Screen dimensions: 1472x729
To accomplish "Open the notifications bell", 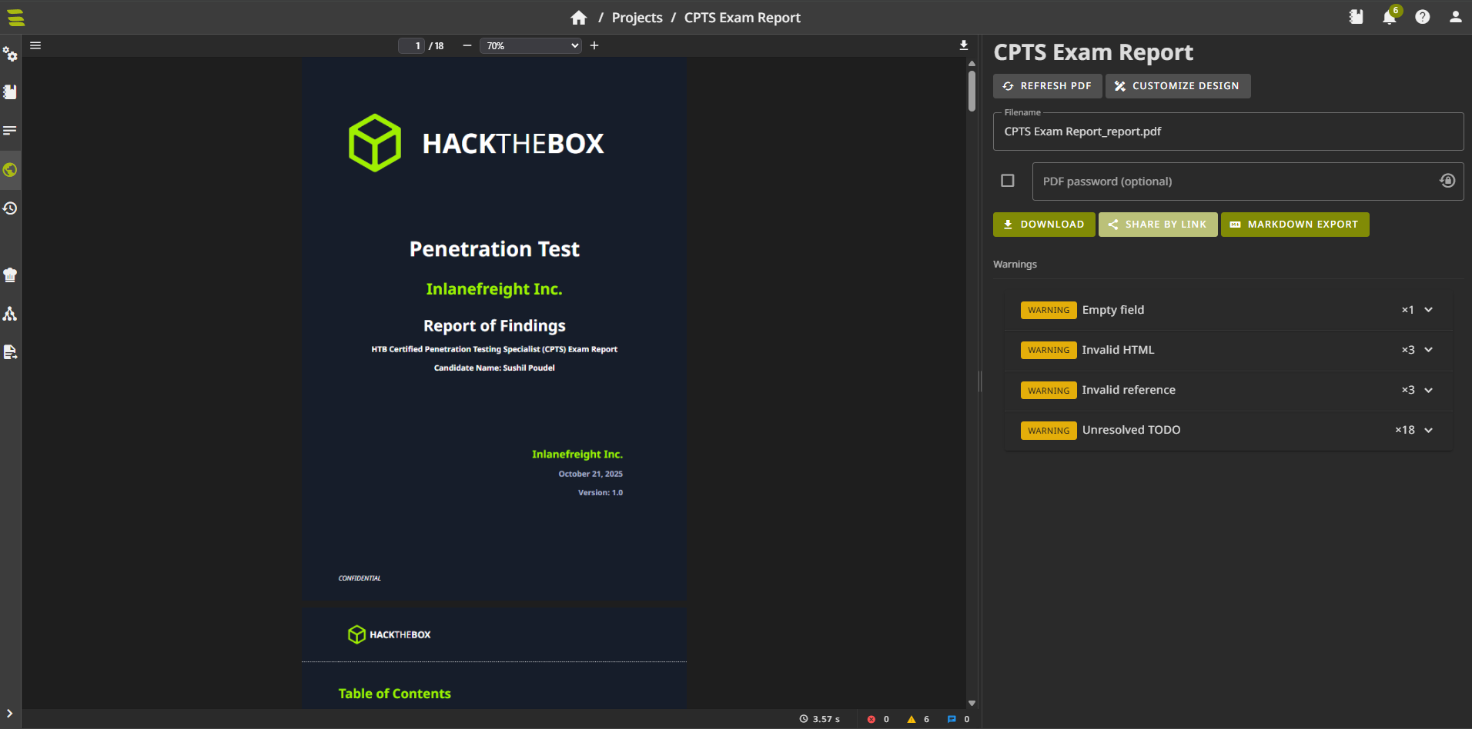I will pos(1389,17).
